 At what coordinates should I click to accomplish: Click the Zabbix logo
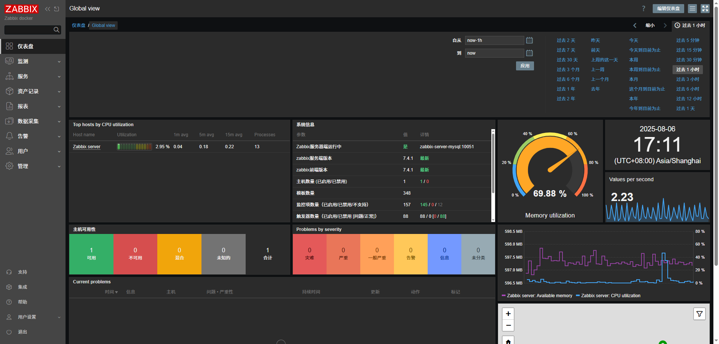click(21, 9)
